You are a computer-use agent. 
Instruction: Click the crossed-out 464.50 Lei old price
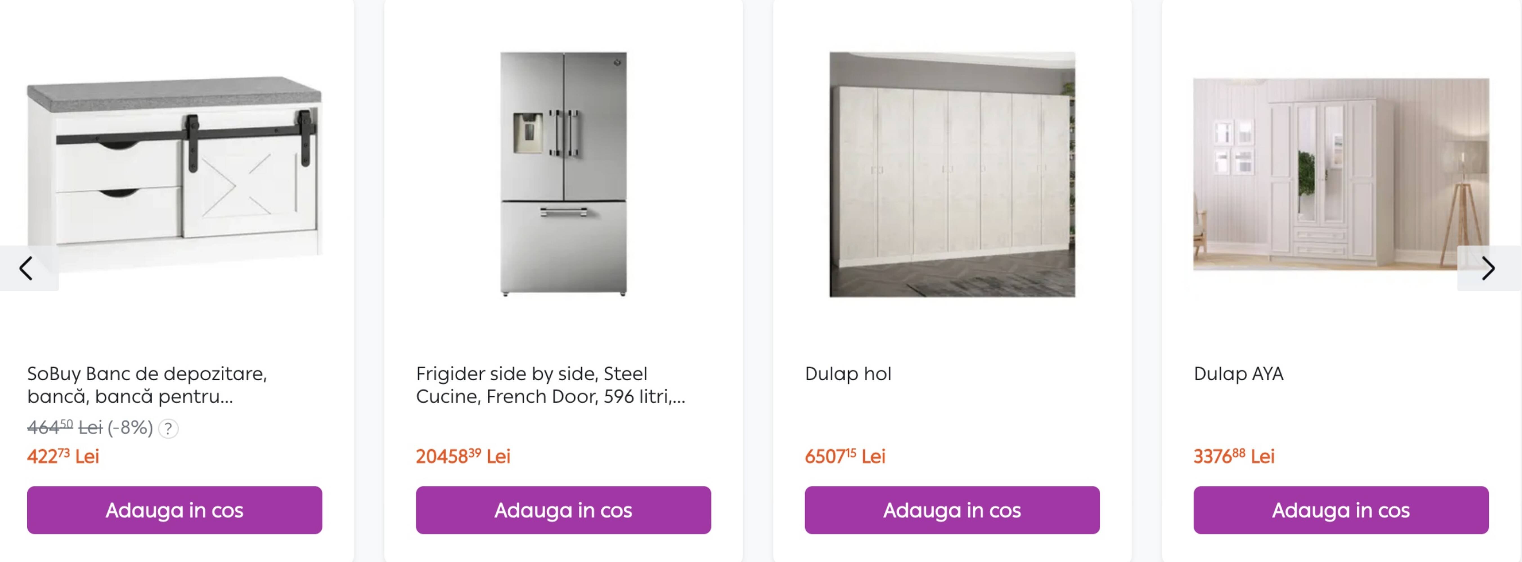[x=65, y=427]
